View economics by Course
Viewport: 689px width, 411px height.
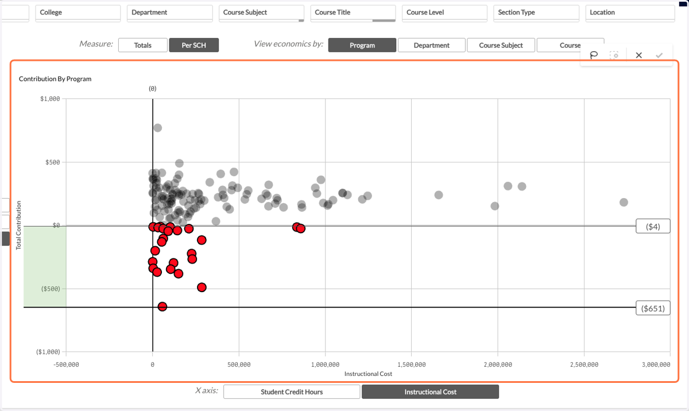570,45
